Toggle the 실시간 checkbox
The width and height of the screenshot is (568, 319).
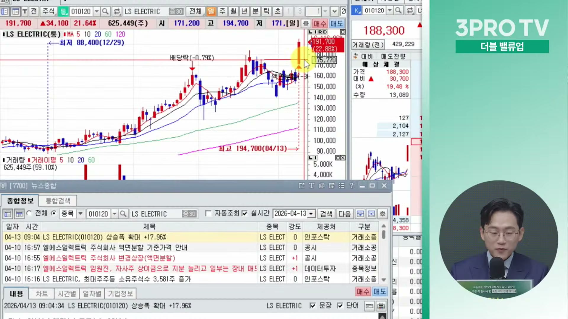click(x=244, y=213)
